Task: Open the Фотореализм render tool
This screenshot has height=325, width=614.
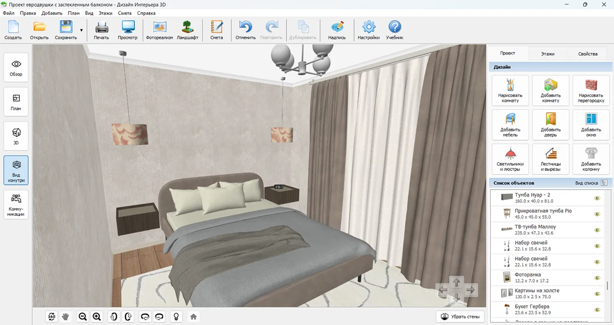Action: 159,30
